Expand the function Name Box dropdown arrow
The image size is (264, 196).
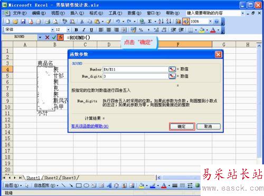40,37
